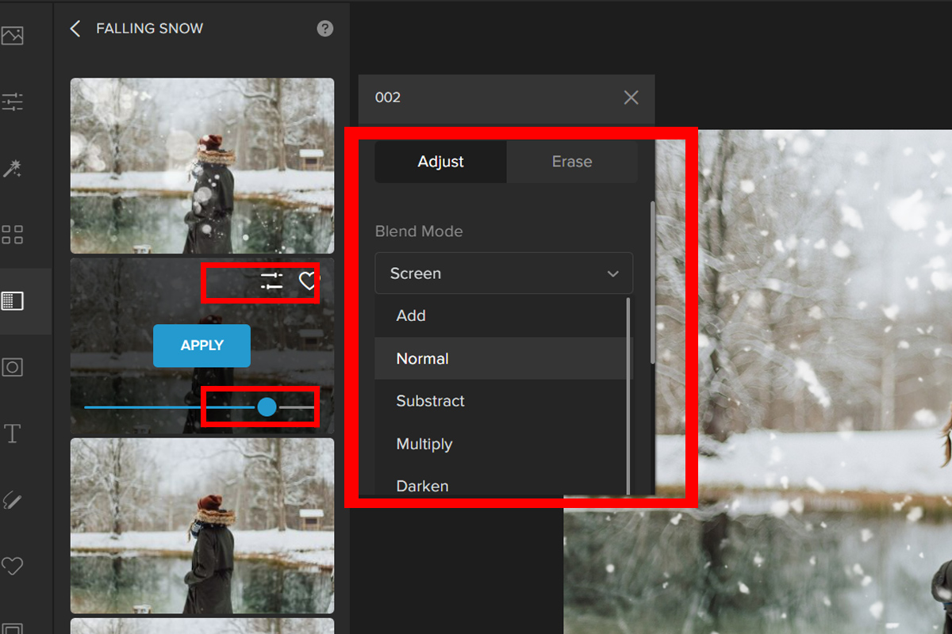Image resolution: width=952 pixels, height=634 pixels.
Task: Open the Image Manager in the sidebar
Action: pyautogui.click(x=13, y=36)
